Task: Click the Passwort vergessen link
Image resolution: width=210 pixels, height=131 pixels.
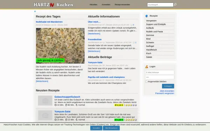Action: coord(164,93)
